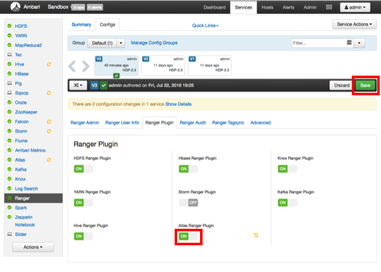Viewport: 381px width, 272px height.
Task: Toggle the HDFS Ranger Plugin switch
Action: click(x=83, y=168)
